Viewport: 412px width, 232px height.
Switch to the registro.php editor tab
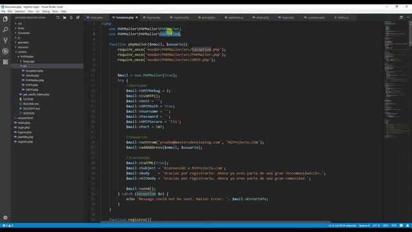tap(181, 17)
